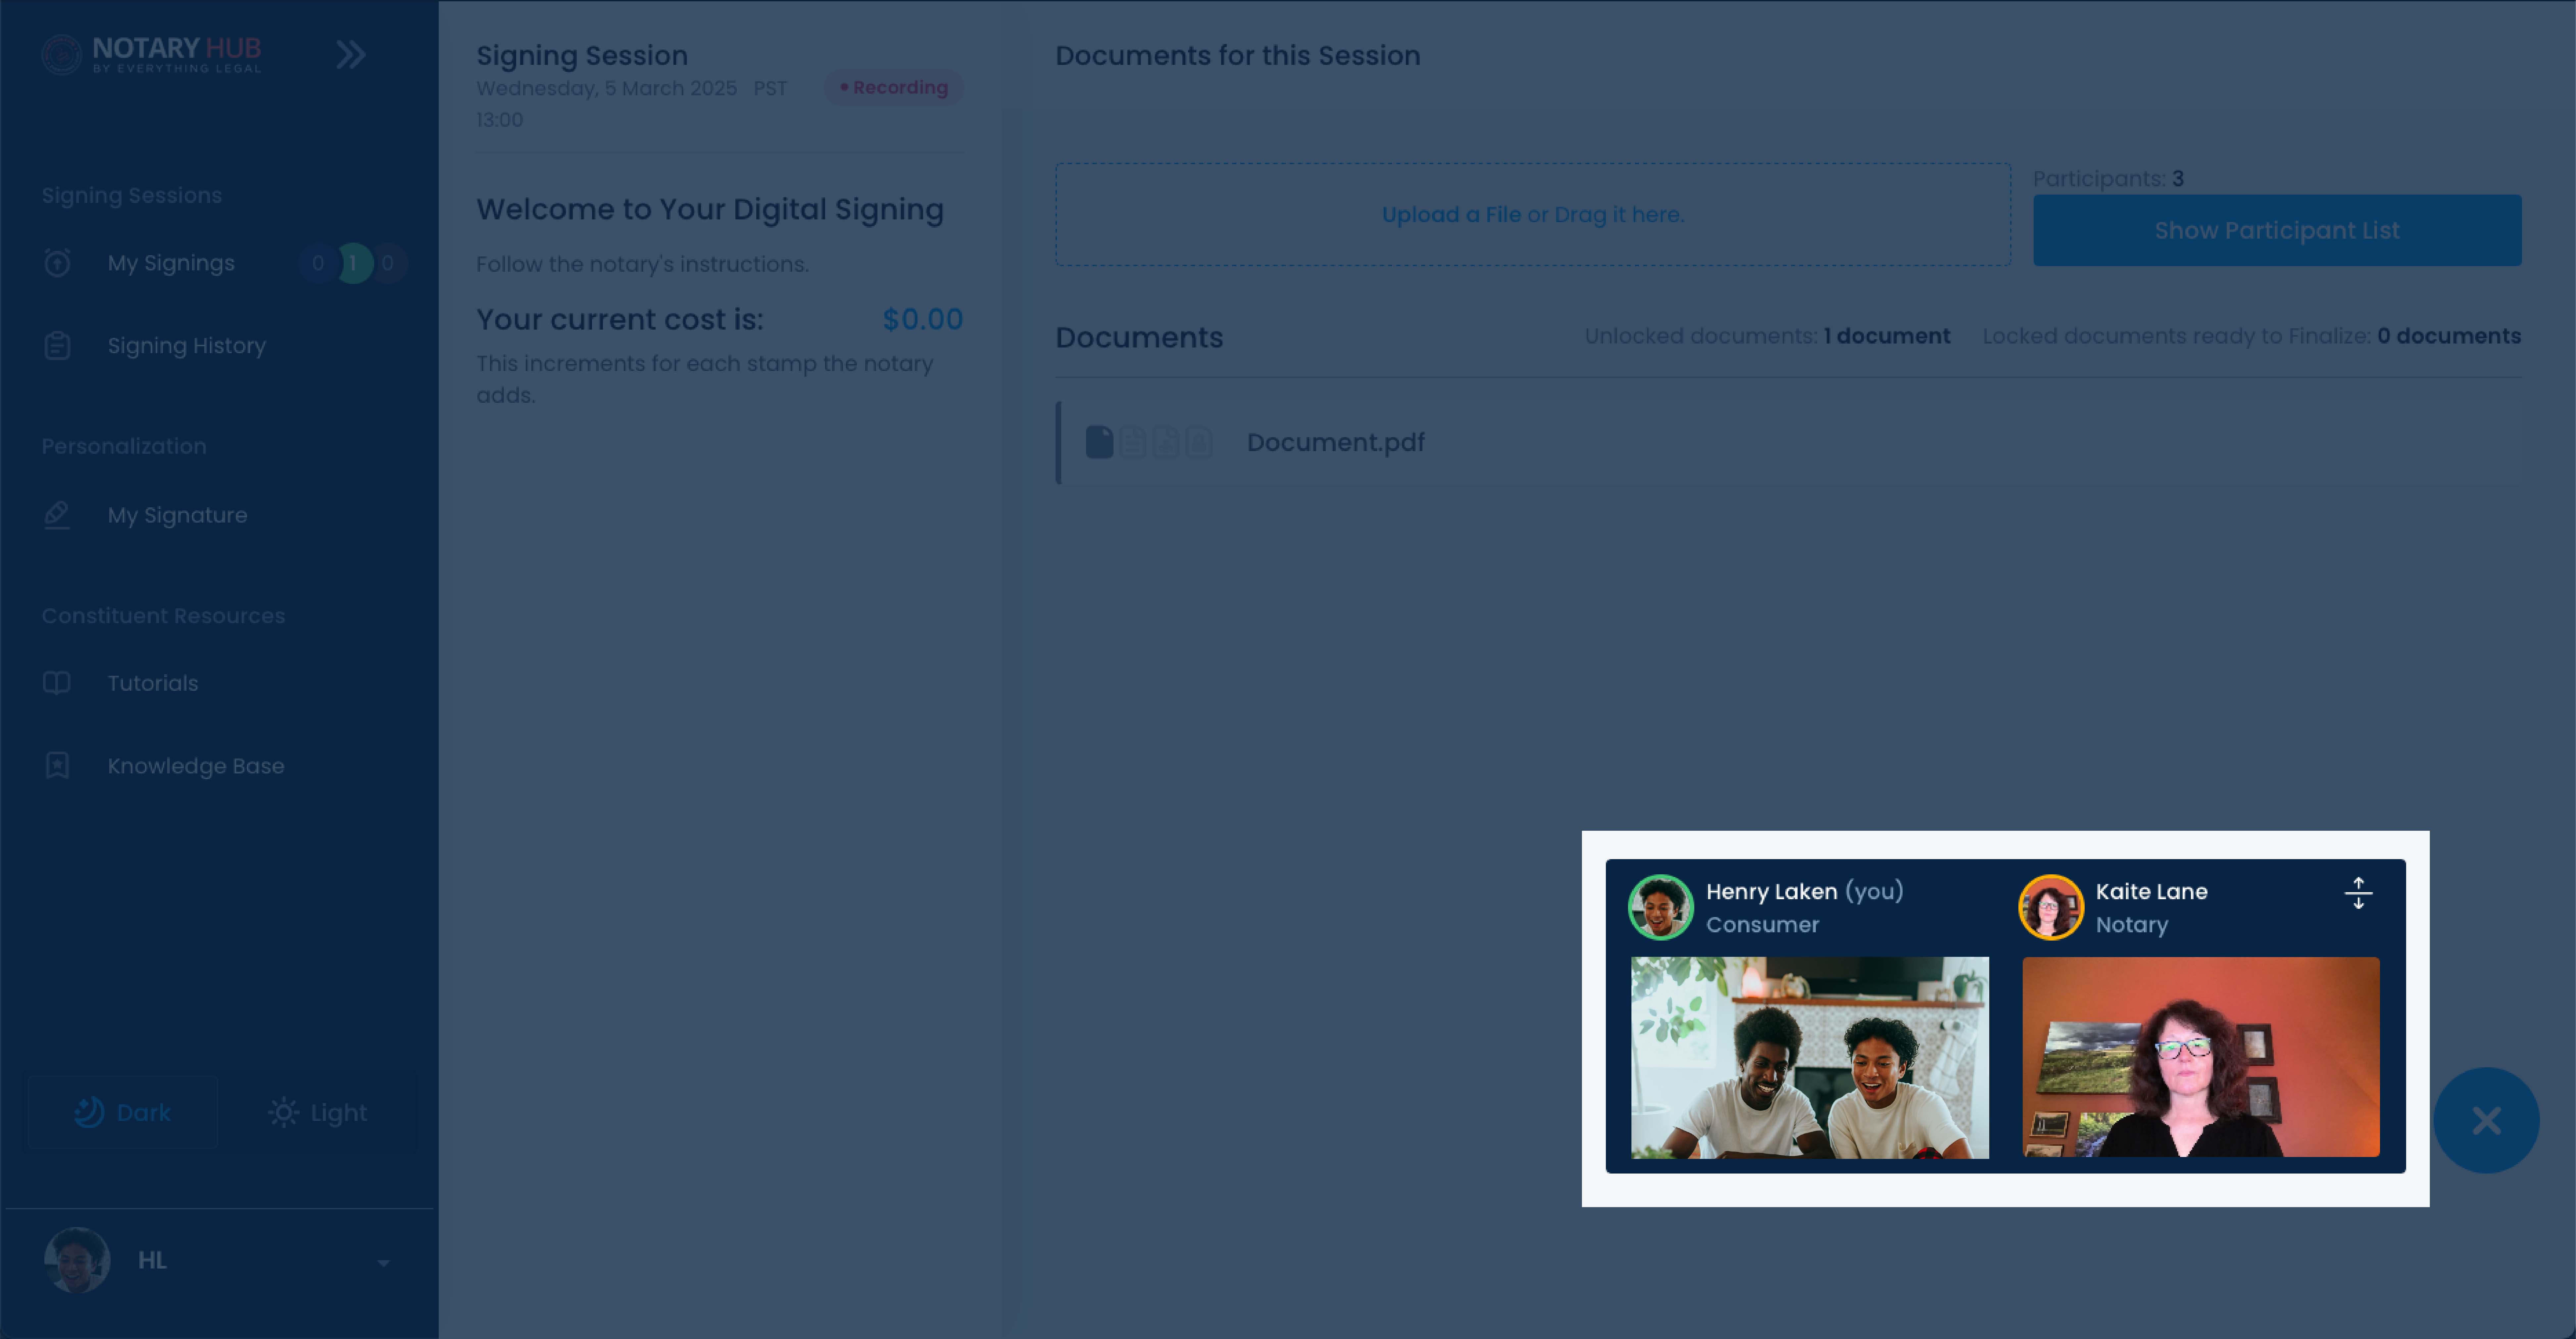The height and width of the screenshot is (1339, 2576).
Task: Click Kaite Lane's video feed
Action: [x=2201, y=1057]
